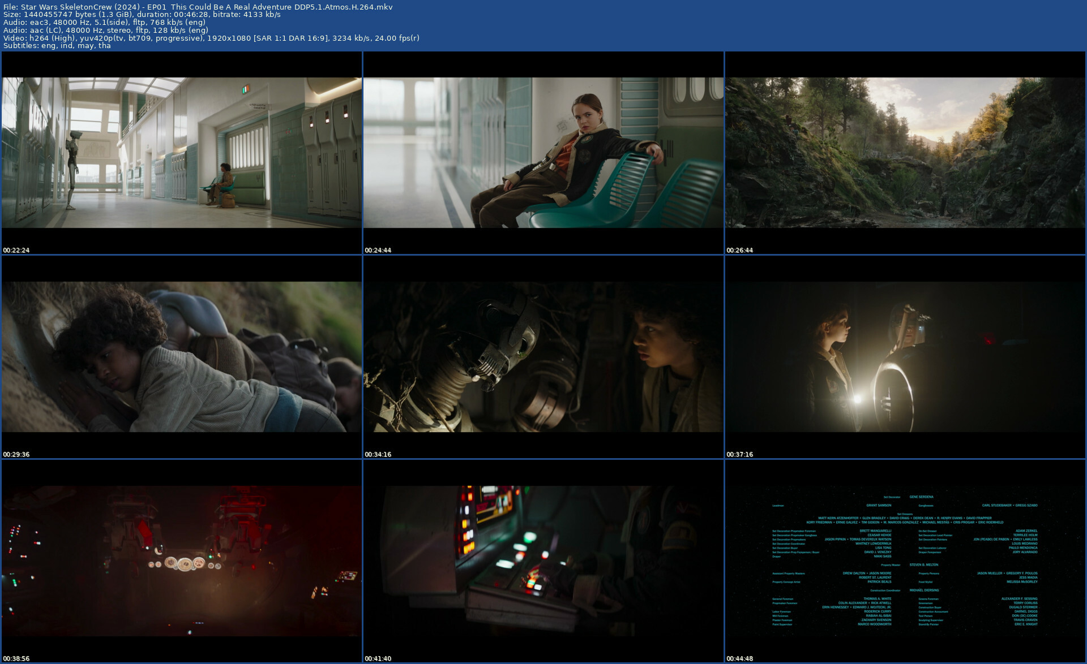
Task: Open the credits thumbnail at 00:44:48
Action: tap(905, 561)
